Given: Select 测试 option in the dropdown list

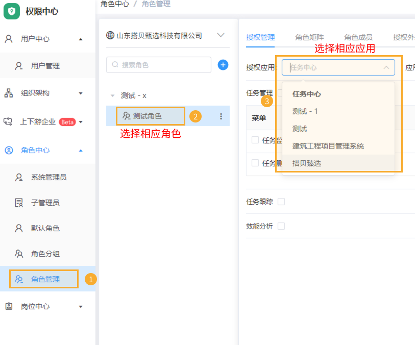Looking at the screenshot, I should pos(338,129).
